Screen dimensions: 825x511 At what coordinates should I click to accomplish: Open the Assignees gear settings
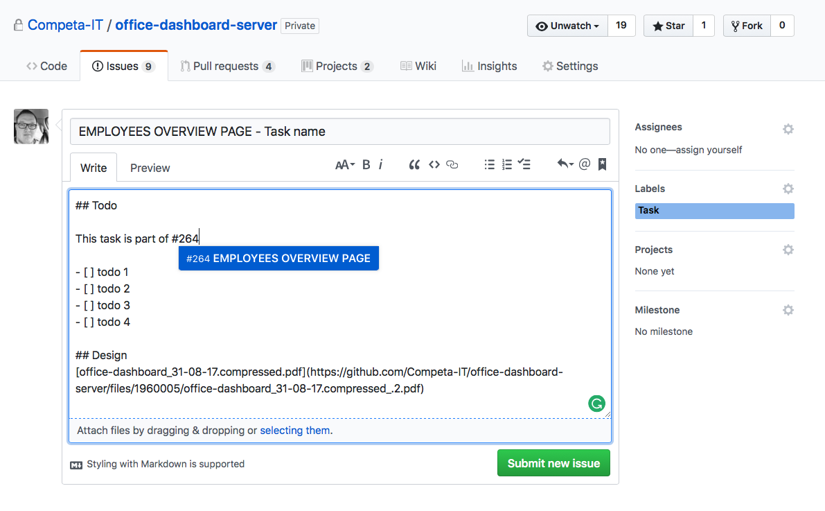click(788, 129)
